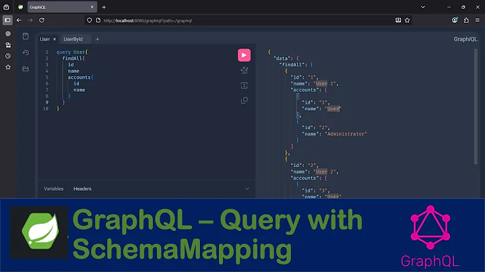Copy the query with copy icon
Screen dimensions: 485x272
[244, 100]
